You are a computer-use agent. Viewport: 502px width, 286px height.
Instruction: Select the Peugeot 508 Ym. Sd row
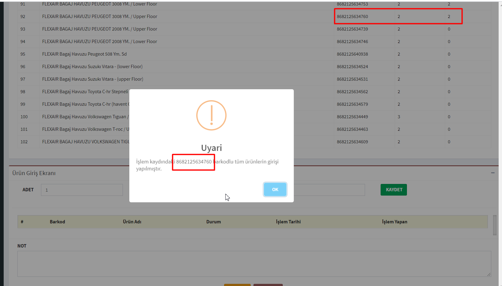pos(84,54)
